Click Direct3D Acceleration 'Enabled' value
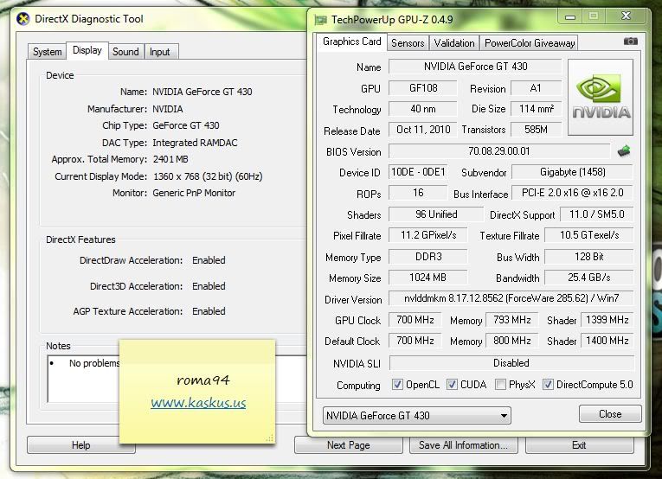Screen dimensions: 662x479 (209, 286)
